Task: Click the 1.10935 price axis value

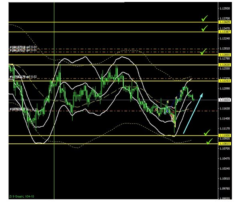Action: [x=225, y=139]
